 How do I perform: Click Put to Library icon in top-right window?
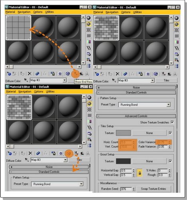pos(141,74)
